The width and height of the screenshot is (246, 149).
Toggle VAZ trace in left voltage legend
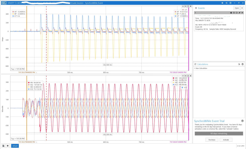click(x=35, y=85)
